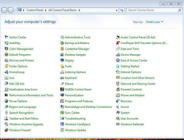The height and width of the screenshot is (140, 184).
Task: Open Network and Sharing Center link
Action: click(138, 84)
